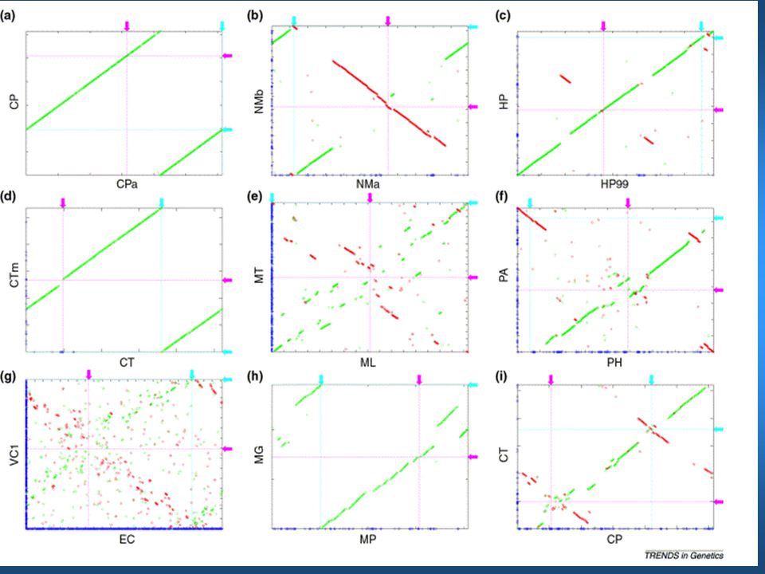Click the panel label (i)
Screen dimensions: 765x574
[501, 377]
